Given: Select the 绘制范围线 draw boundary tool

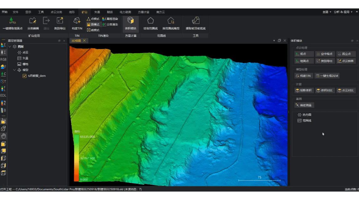Looking at the screenshot, I should click(x=150, y=21).
